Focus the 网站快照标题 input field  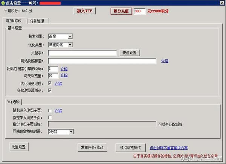pyautogui.click(x=102, y=61)
